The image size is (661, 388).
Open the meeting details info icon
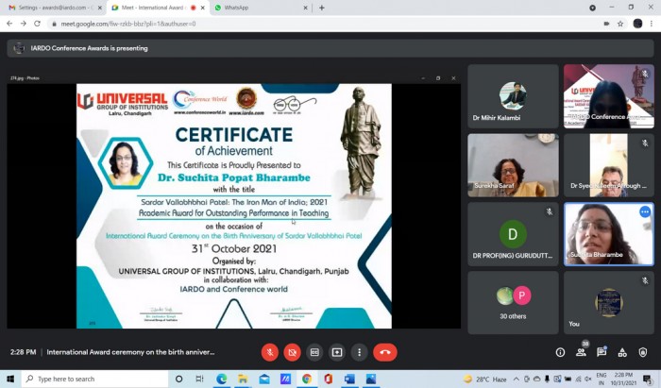coord(560,352)
